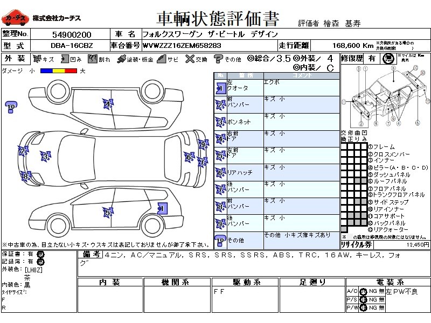Image resolution: width=431 pixels, height=323 pixels.
Task: Toggle the 保証書 有 circle mark
Action: [x=41, y=254]
